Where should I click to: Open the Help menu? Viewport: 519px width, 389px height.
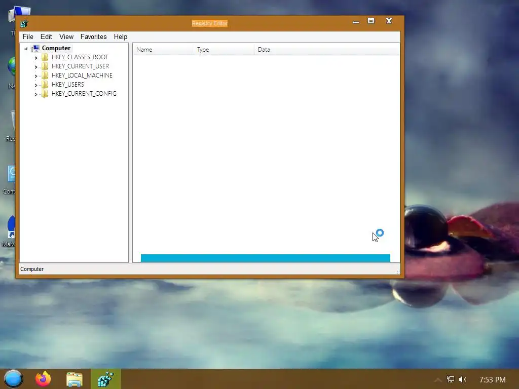[x=121, y=36]
